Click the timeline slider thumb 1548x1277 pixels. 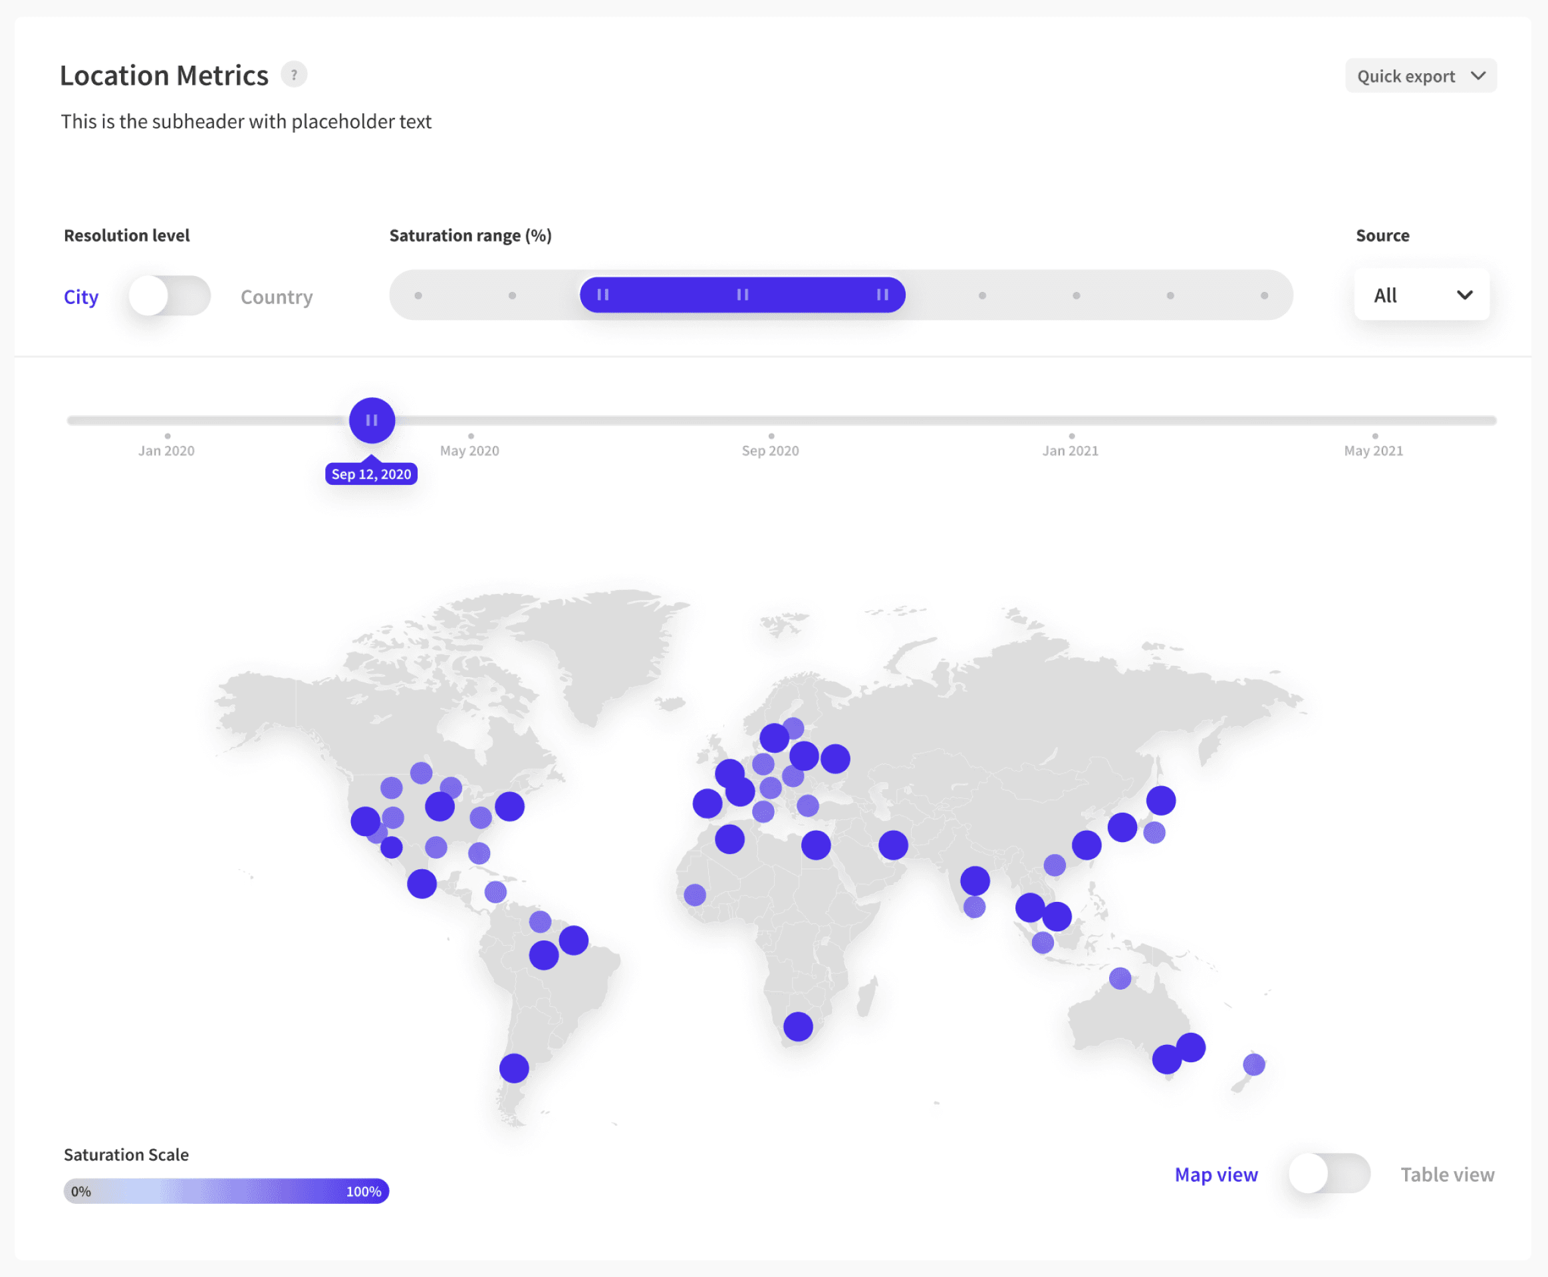pyautogui.click(x=371, y=420)
